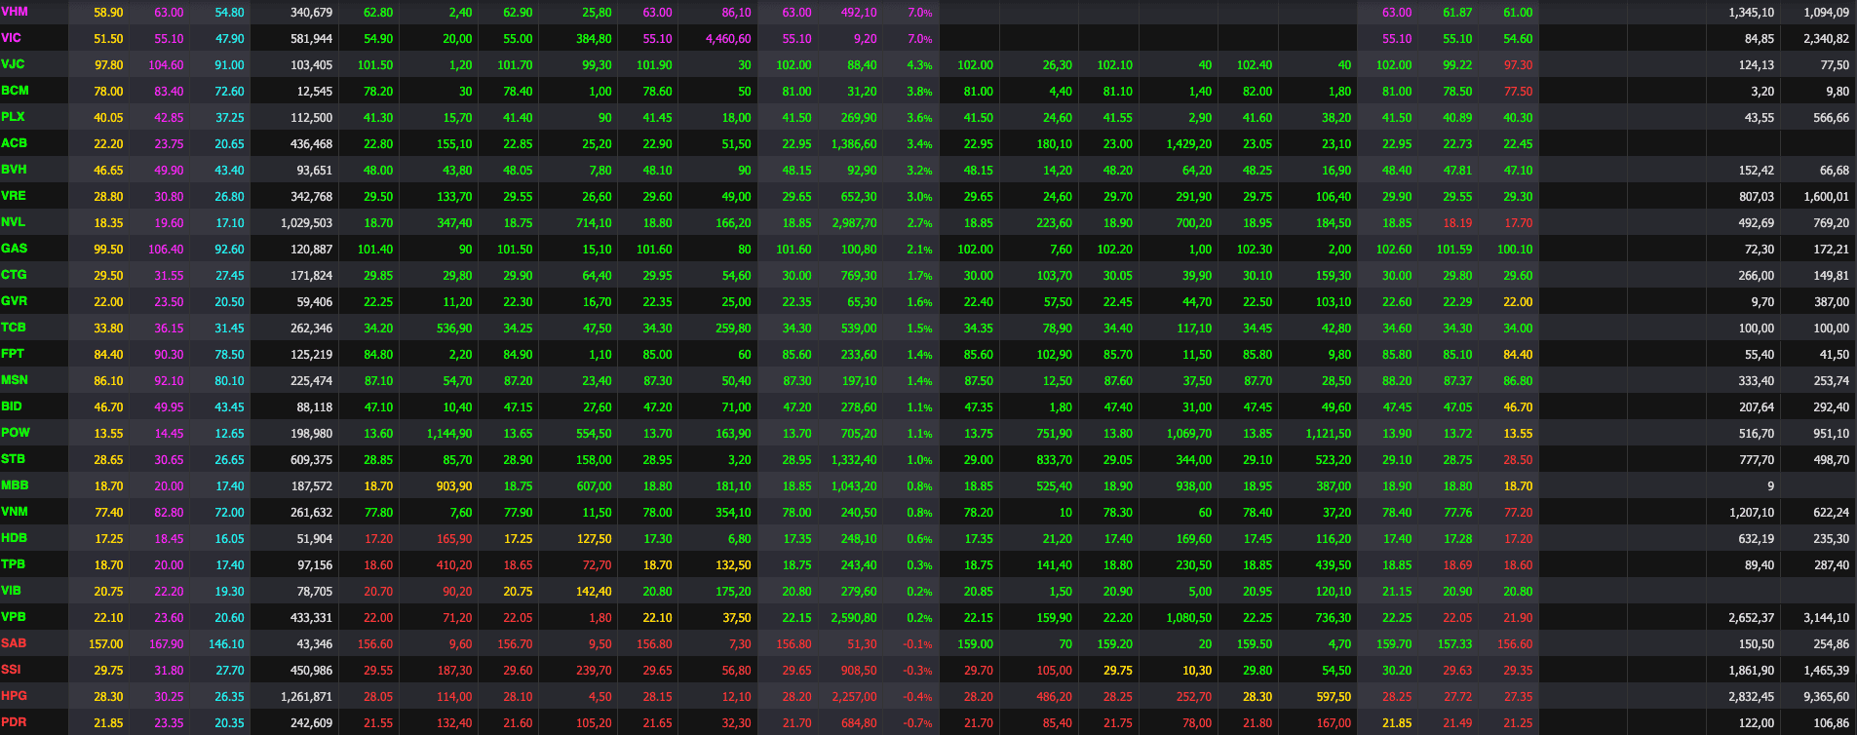
Task: Select the HDB ticker symbol
Action: (x=15, y=538)
